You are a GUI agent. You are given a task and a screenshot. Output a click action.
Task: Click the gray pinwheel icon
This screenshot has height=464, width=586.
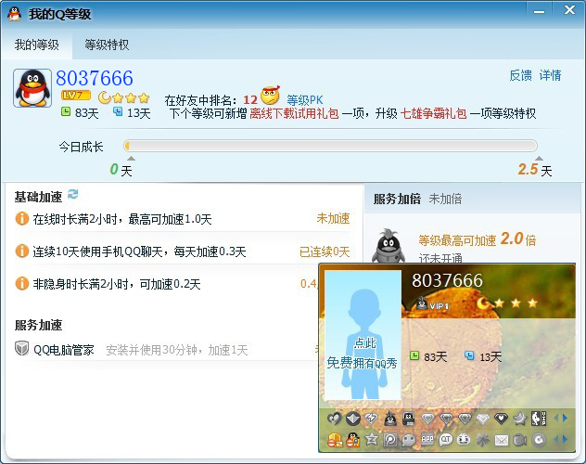coord(482,440)
